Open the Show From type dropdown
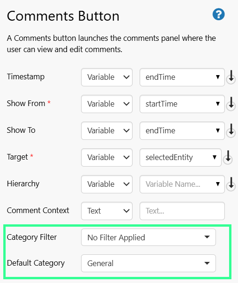This screenshot has height=283, width=238. (107, 104)
